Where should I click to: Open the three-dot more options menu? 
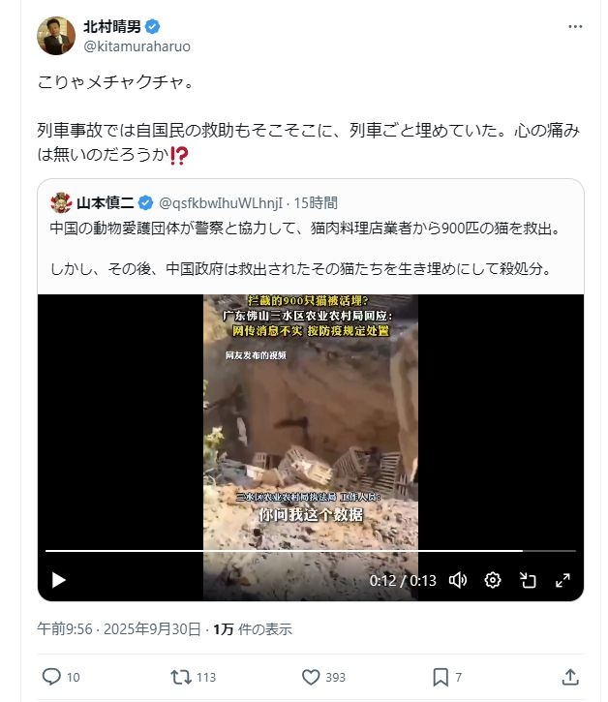pos(575,27)
